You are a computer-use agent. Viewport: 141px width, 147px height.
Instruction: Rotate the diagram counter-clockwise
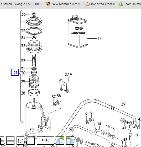pyautogui.click(x=60, y=140)
